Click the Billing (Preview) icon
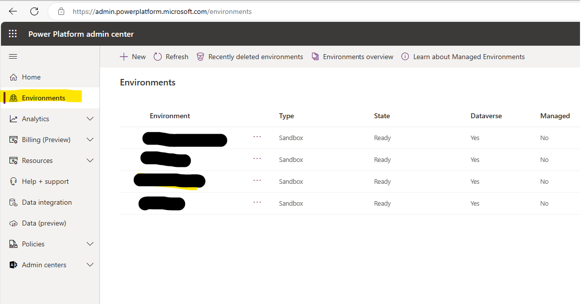This screenshot has width=581, height=304. tap(13, 140)
